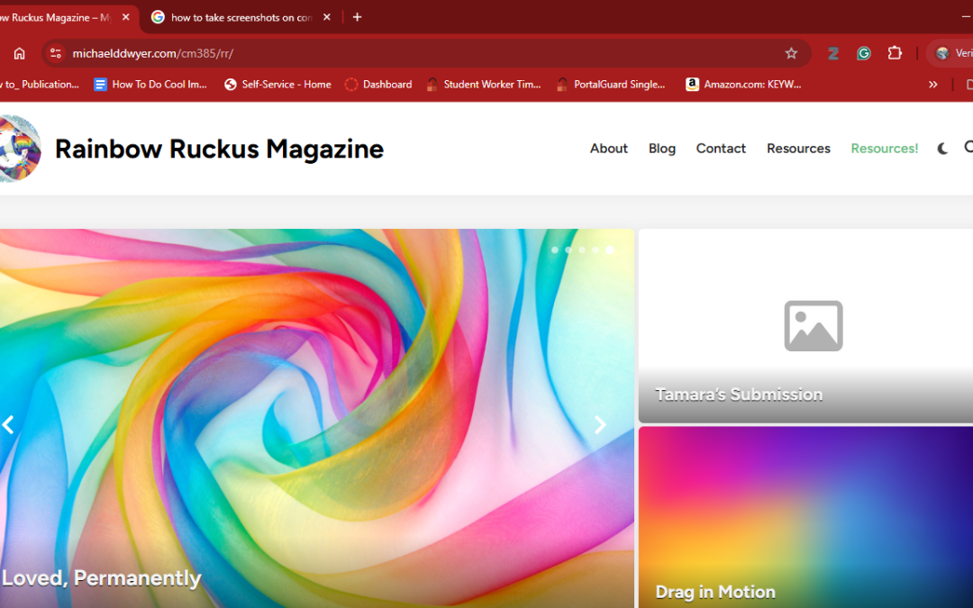973x608 pixels.
Task: Open the blue Z extension icon
Action: [832, 53]
